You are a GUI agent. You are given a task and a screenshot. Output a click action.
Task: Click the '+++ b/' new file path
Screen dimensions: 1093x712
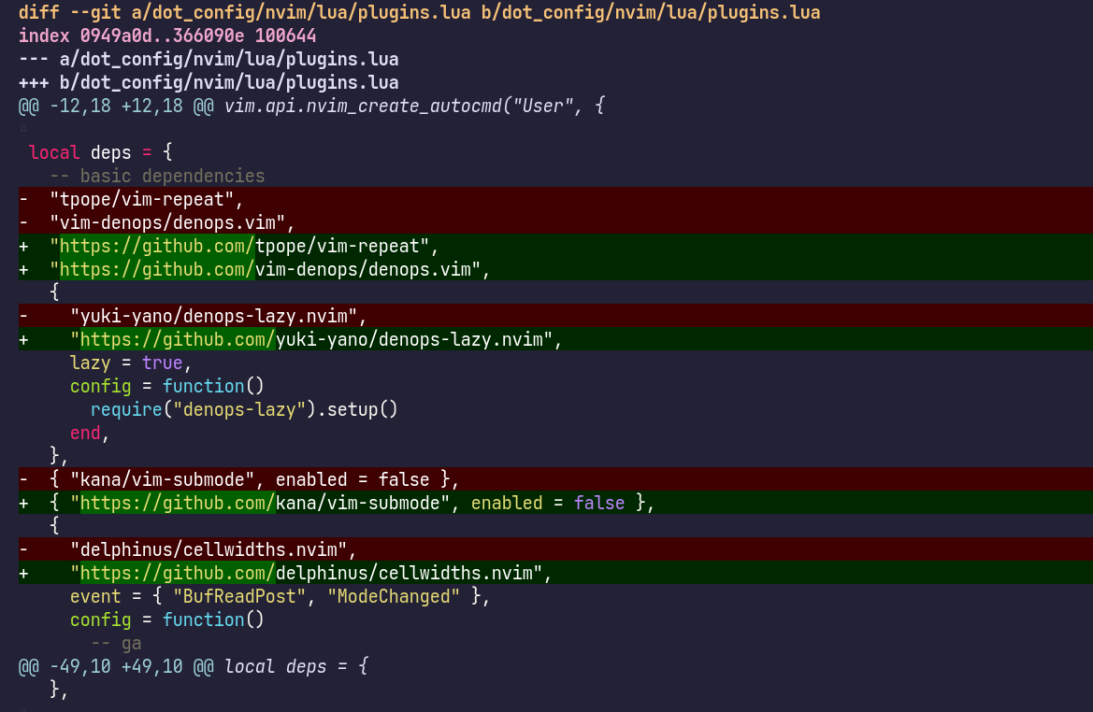(x=208, y=82)
